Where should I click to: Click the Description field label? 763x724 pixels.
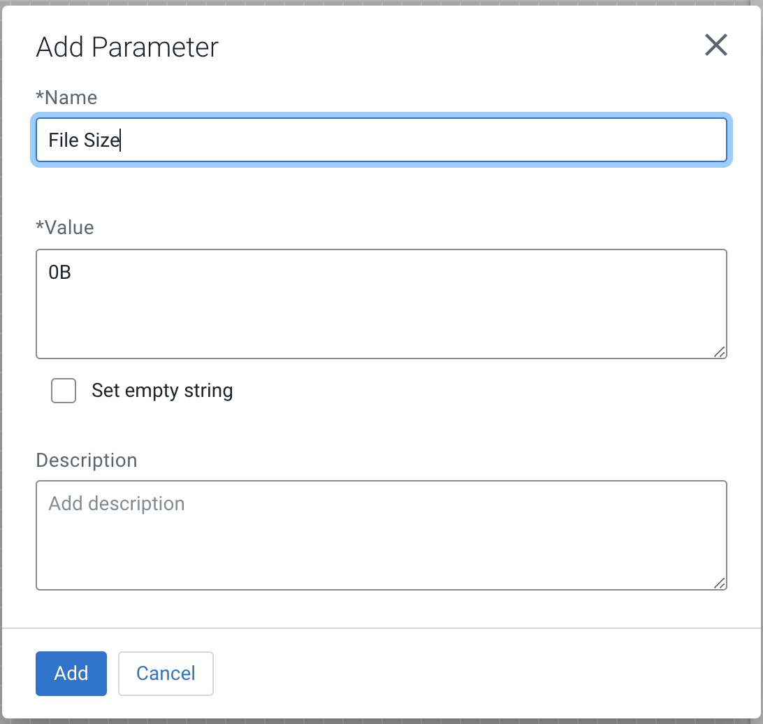(87, 461)
